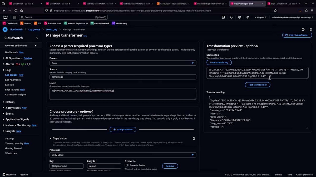The width and height of the screenshot is (316, 177).
Task: List all browser tabs chevron
Action: point(312,4)
